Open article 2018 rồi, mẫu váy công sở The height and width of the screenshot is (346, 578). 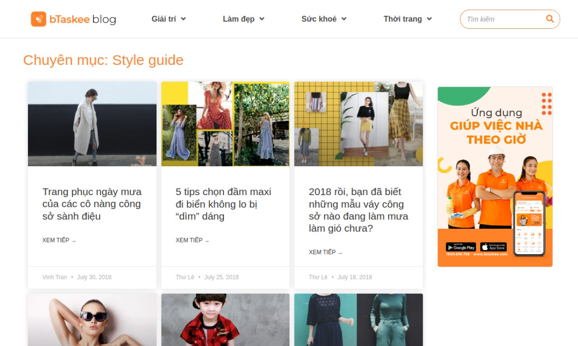click(359, 210)
